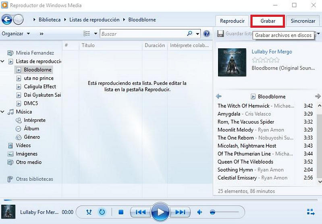Toggle shuffle playback mode
This screenshot has height=224, width=322.
click(x=89, y=212)
